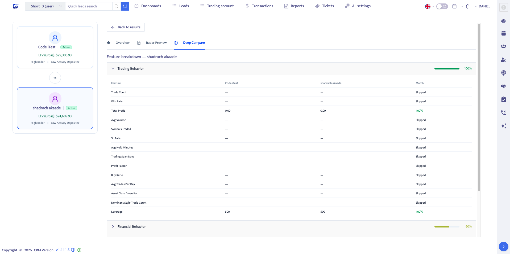Click the green dollar icon in footer
510x254 pixels.
tap(79, 250)
